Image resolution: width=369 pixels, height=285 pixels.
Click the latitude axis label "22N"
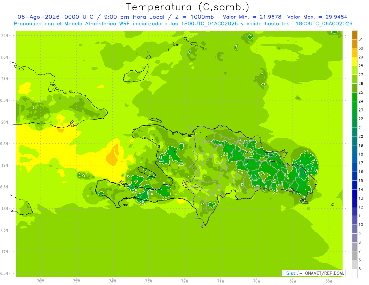(x=5, y=36)
